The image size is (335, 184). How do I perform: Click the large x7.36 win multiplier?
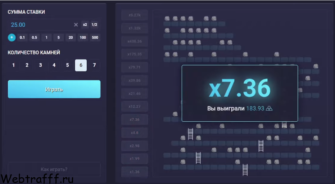pos(240,88)
